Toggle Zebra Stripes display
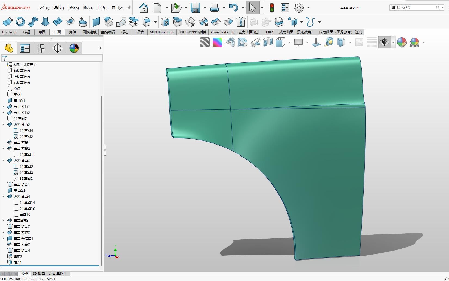The image size is (449, 281). tap(205, 42)
